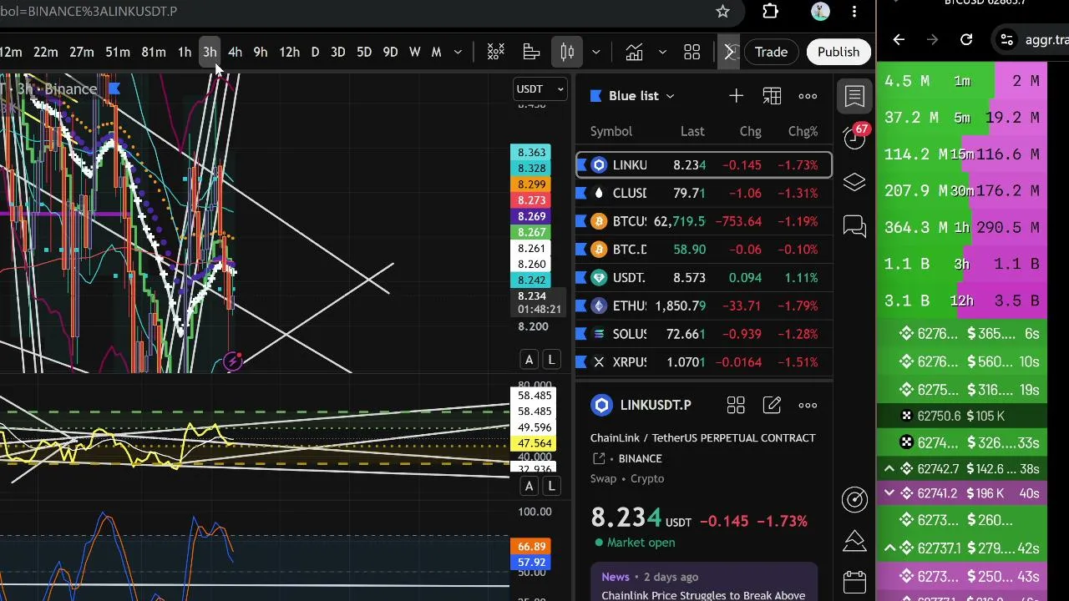This screenshot has height=601, width=1069.
Task: Expand dropdown arrow next to Indicators icon
Action: pyautogui.click(x=662, y=52)
